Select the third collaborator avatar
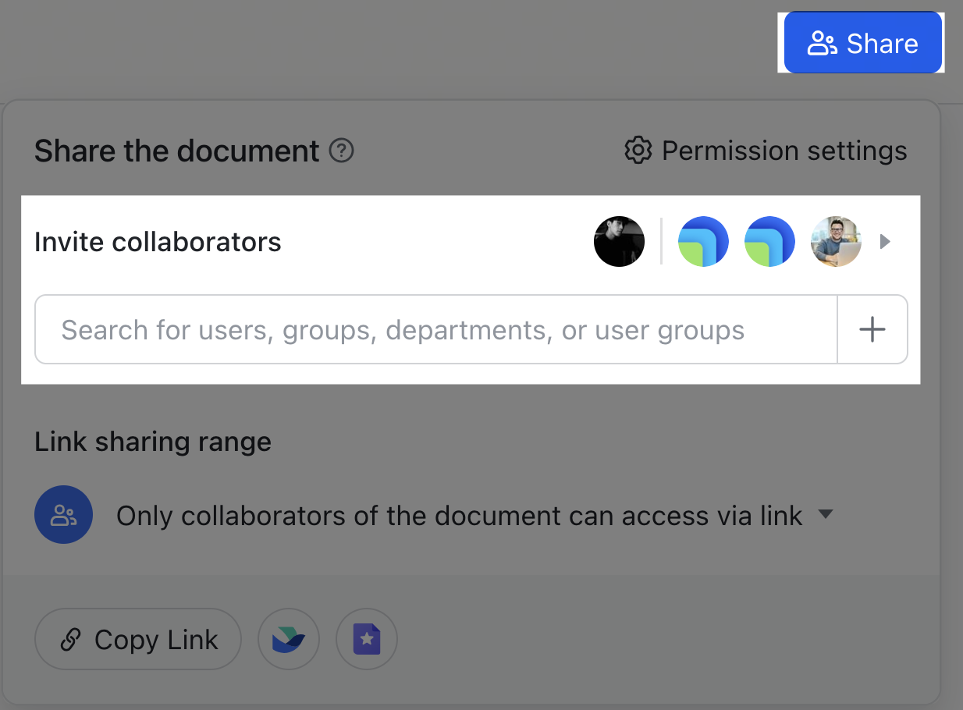The width and height of the screenshot is (963, 710). coord(769,241)
